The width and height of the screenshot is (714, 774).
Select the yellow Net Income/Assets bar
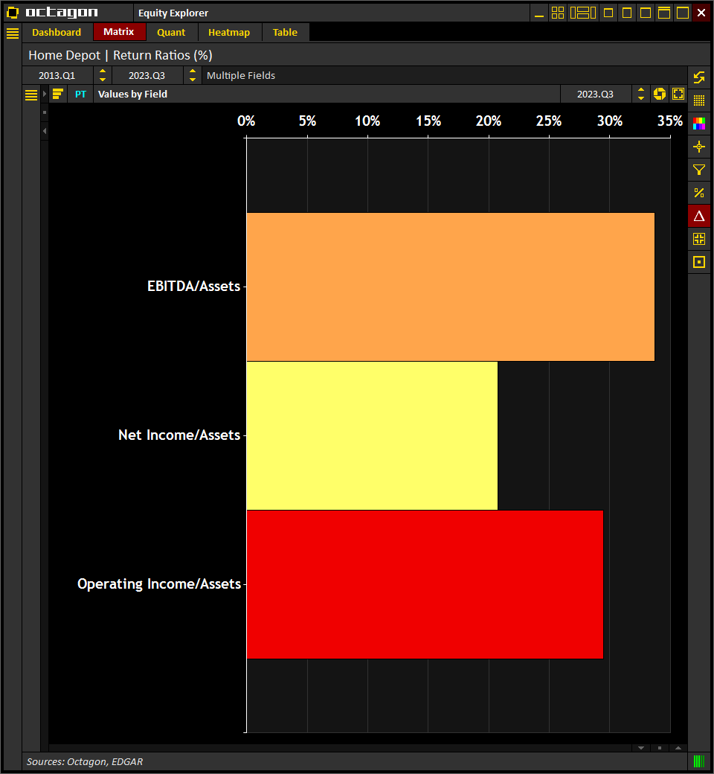372,436
